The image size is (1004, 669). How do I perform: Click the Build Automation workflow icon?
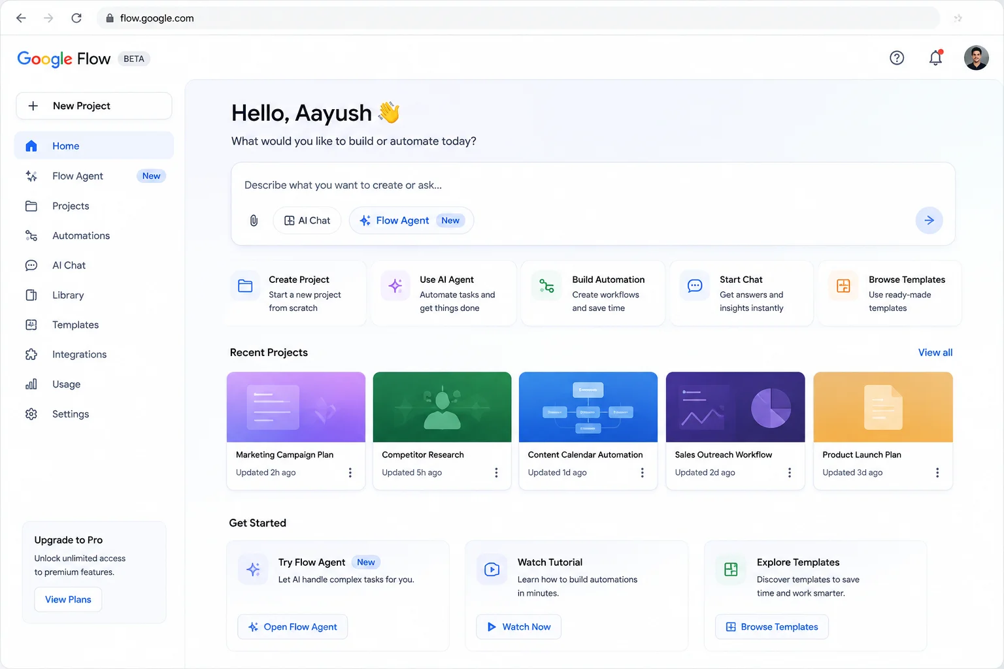point(546,286)
